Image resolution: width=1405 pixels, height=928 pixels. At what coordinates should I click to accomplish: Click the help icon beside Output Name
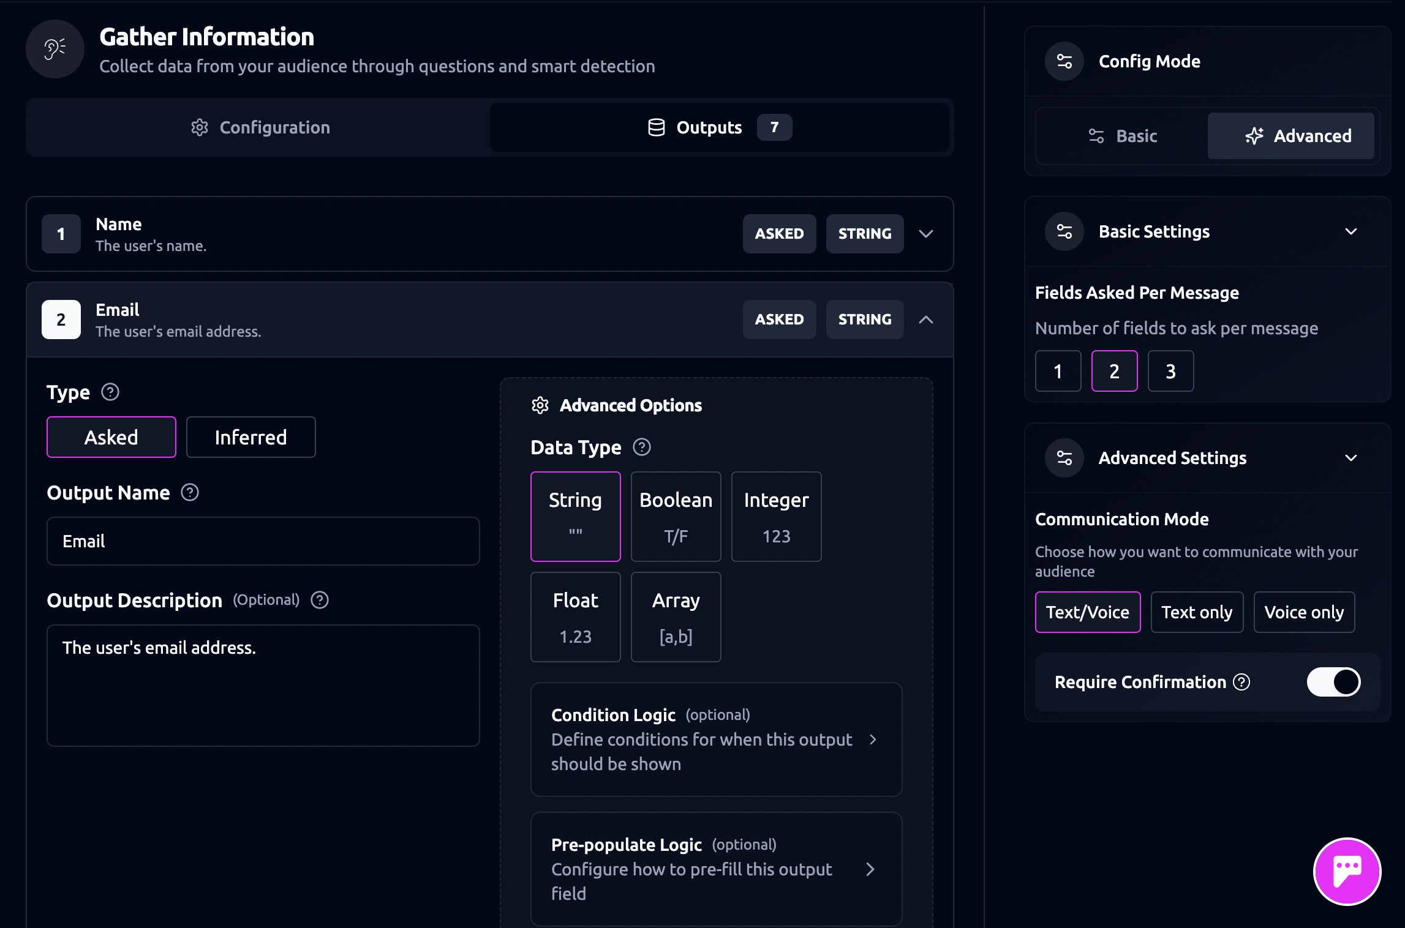coord(190,492)
